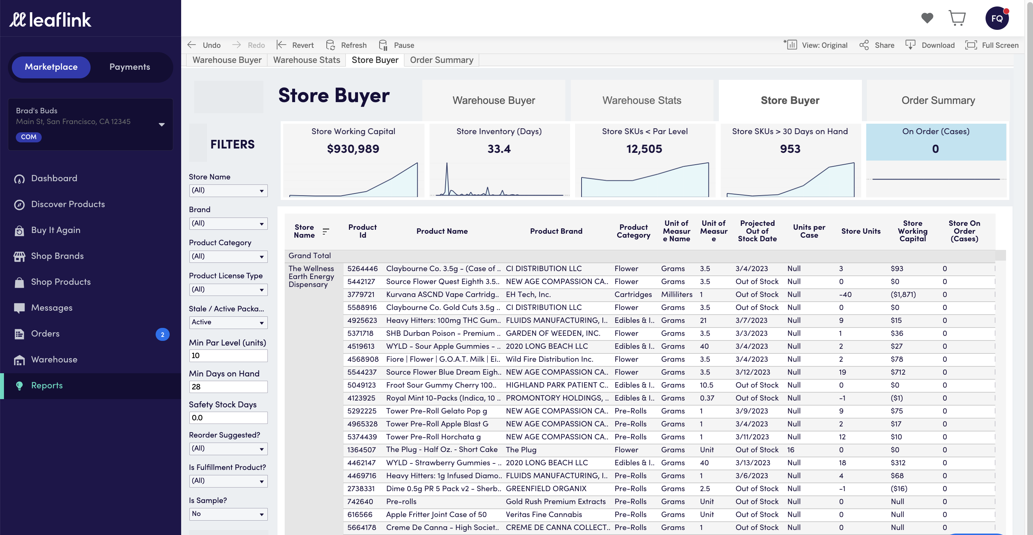This screenshot has height=535, width=1033.
Task: Open the shopping cart
Action: (x=957, y=18)
